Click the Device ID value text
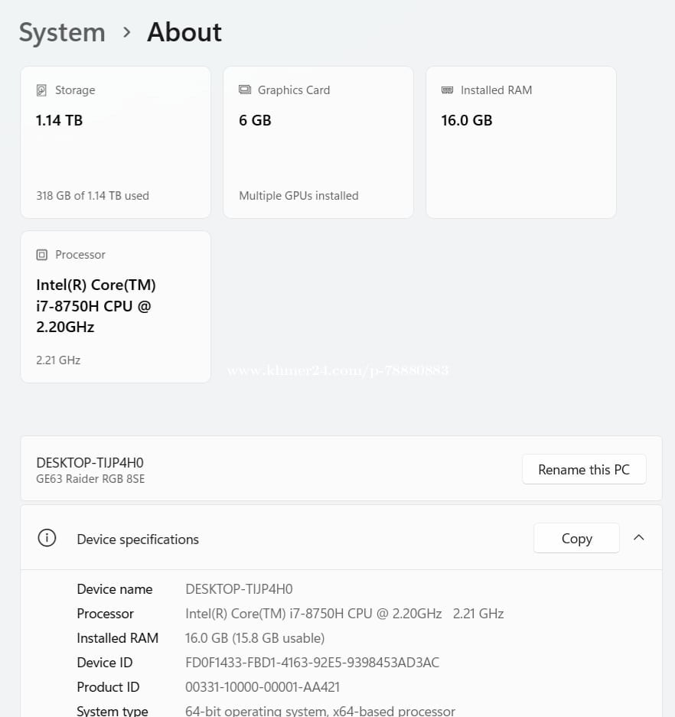Viewport: 675px width, 717px height. [x=312, y=663]
